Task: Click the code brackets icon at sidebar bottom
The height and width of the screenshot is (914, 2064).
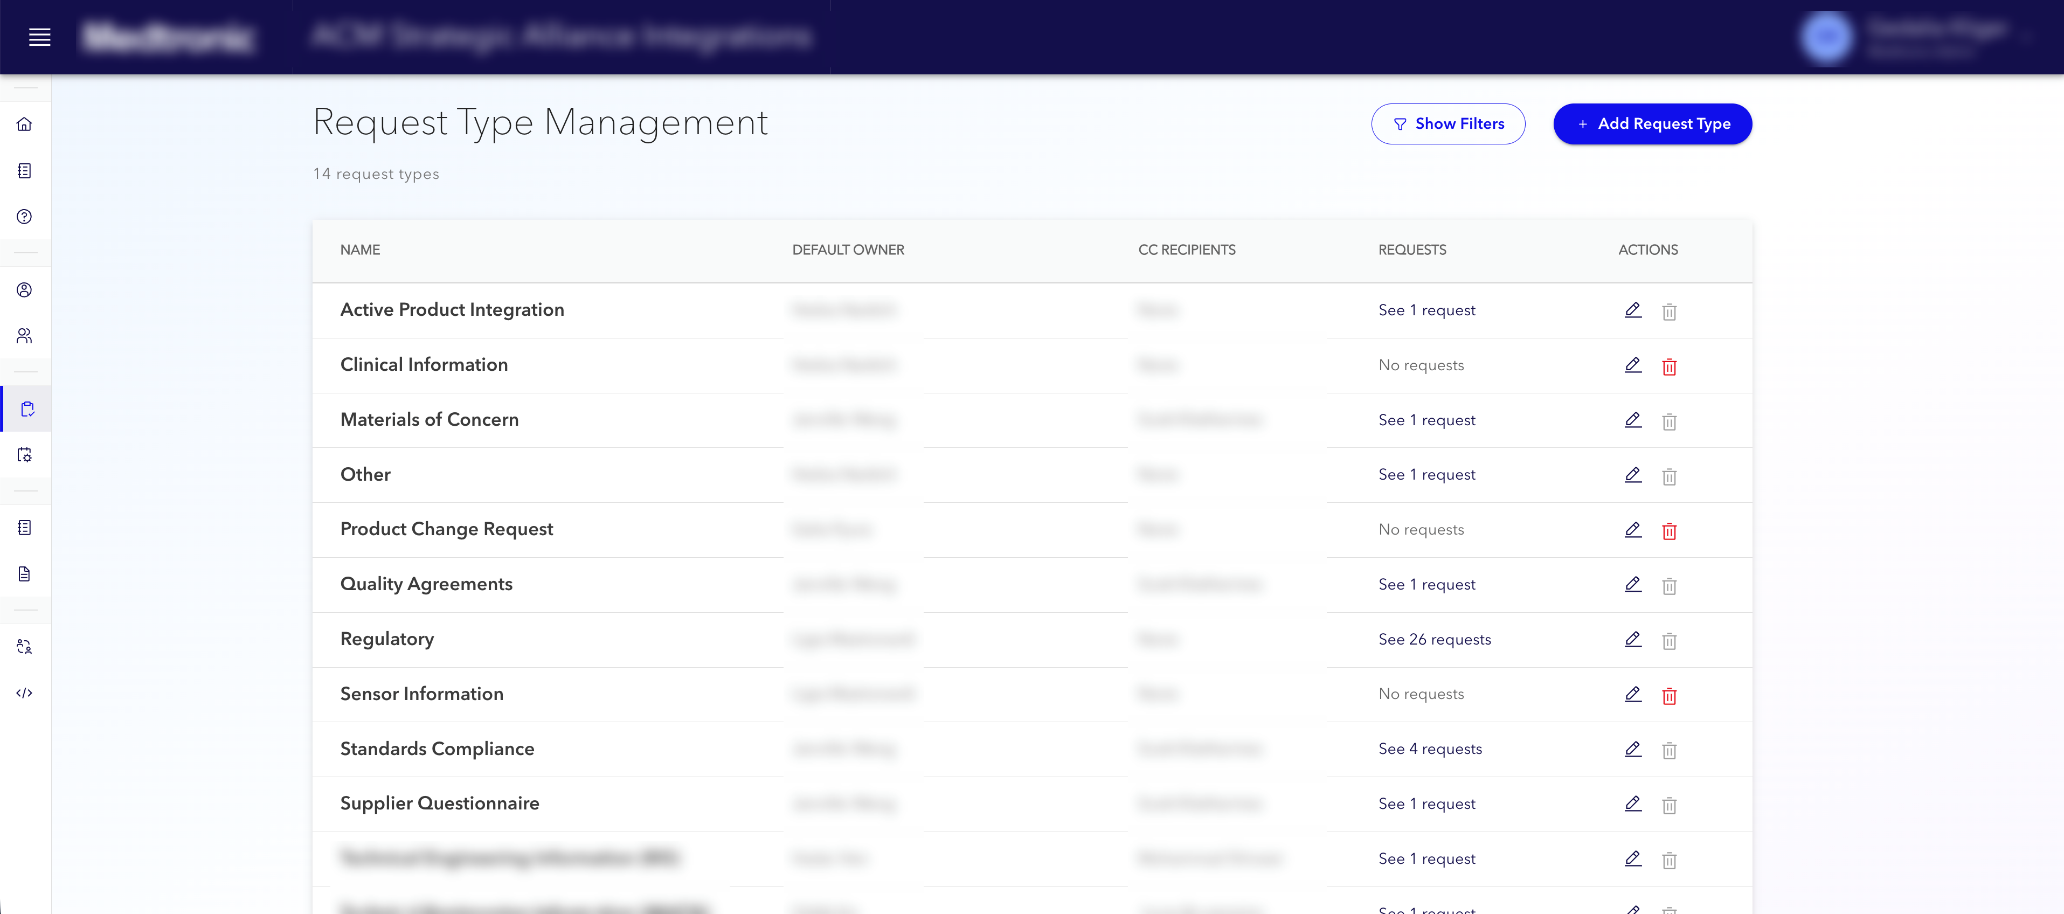Action: (x=25, y=694)
